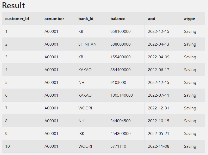Click WOORI in the customer 7 row
Viewport: 208px width, 155px height.
pyautogui.click(x=85, y=108)
